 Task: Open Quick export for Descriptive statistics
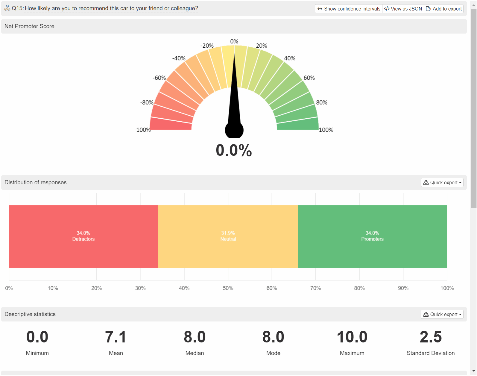[442, 314]
